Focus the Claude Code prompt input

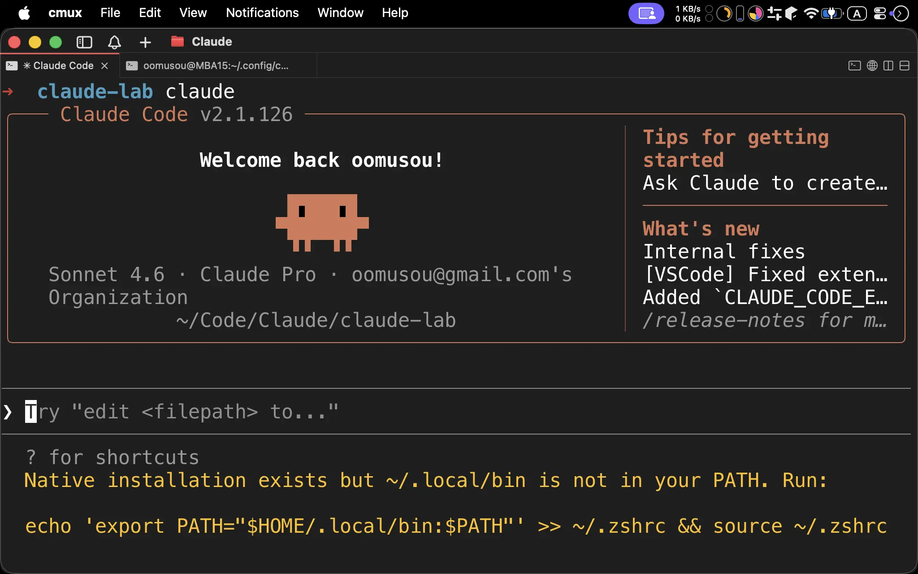point(456,411)
